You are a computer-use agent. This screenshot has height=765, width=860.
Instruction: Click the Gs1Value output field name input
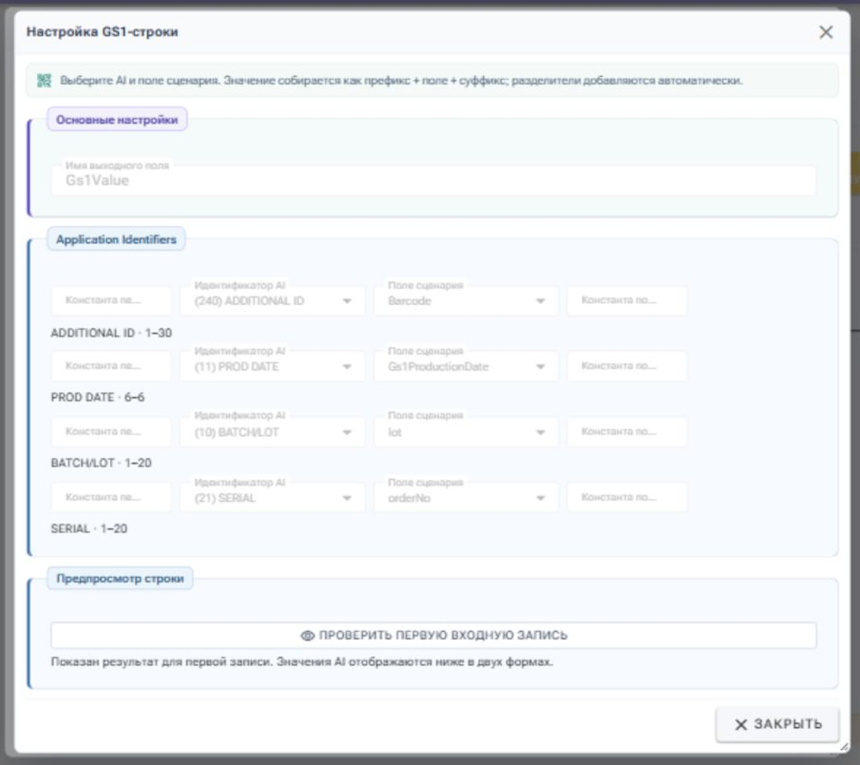[x=434, y=180]
